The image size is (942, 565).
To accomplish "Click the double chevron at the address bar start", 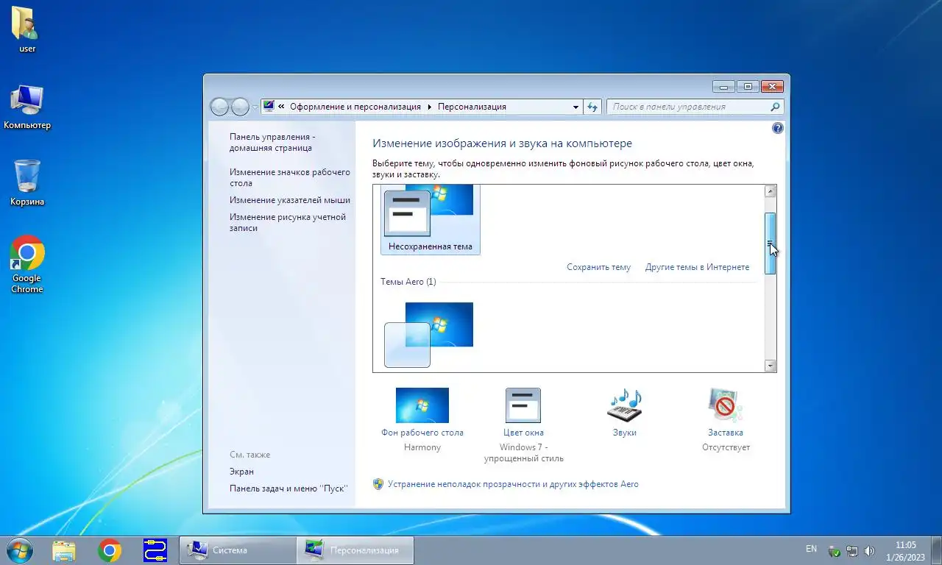I will pos(281,107).
